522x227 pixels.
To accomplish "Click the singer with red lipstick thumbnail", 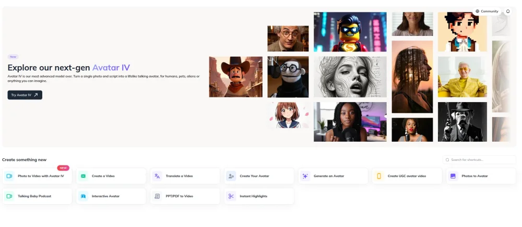I will point(412,130).
